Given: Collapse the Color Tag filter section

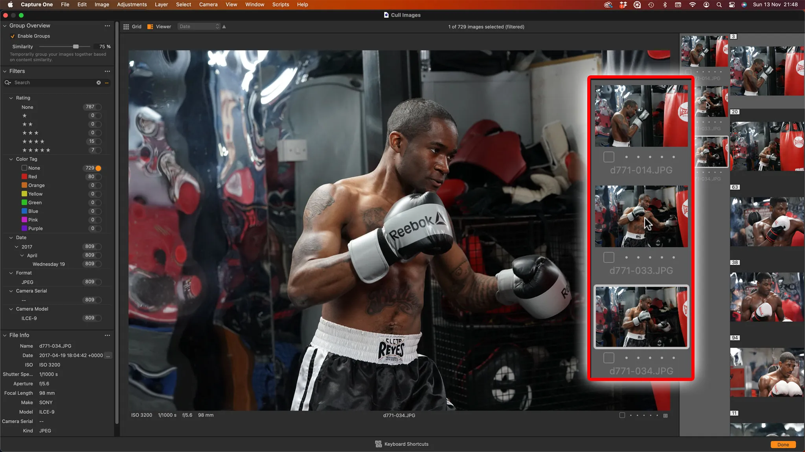Looking at the screenshot, I should click(x=11, y=159).
